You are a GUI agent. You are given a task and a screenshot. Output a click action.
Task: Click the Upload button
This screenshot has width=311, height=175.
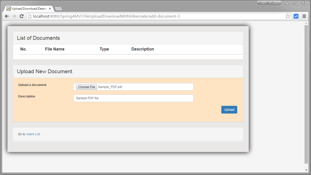[229, 110]
